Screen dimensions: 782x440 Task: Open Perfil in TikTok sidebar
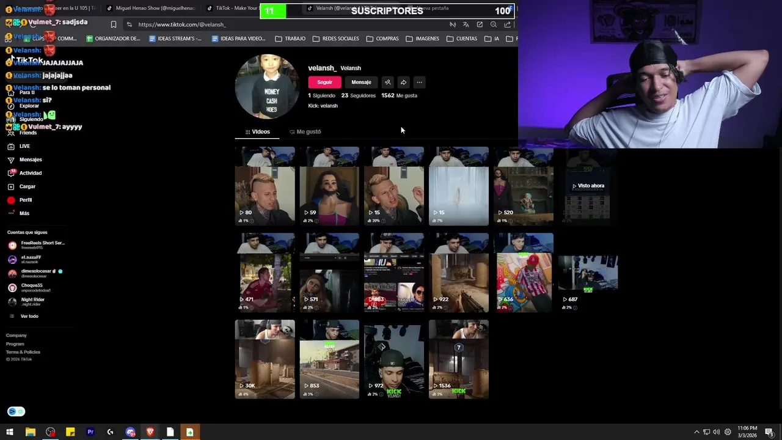[x=20, y=200]
